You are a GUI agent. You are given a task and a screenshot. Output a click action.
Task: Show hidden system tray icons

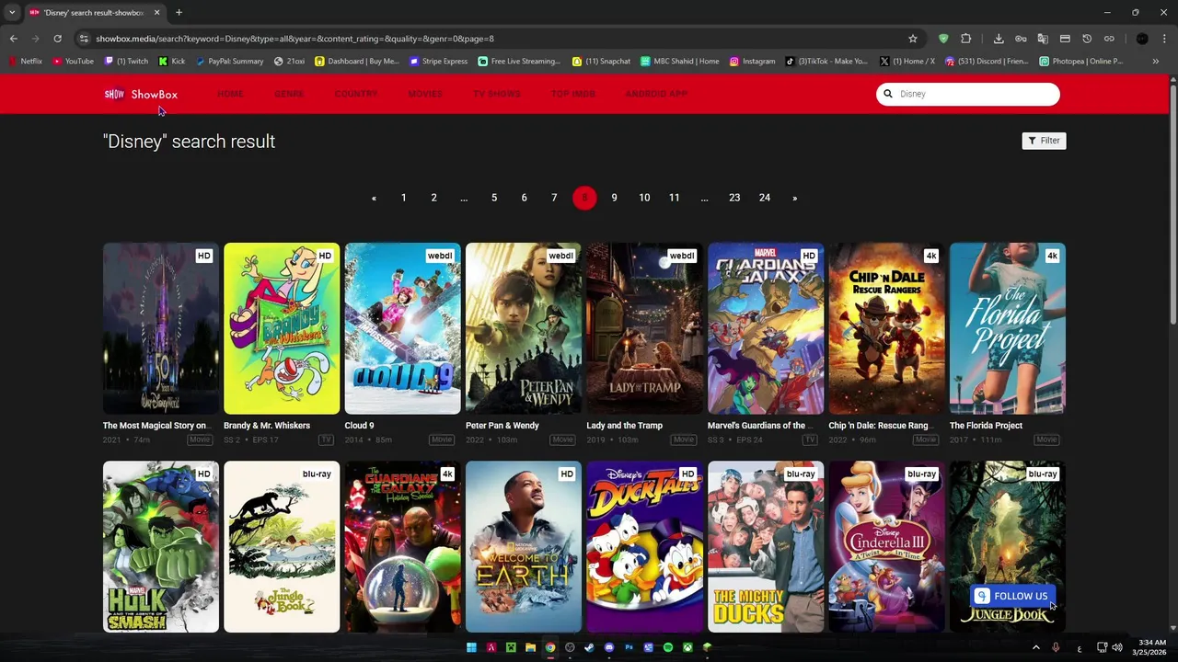[1035, 647]
